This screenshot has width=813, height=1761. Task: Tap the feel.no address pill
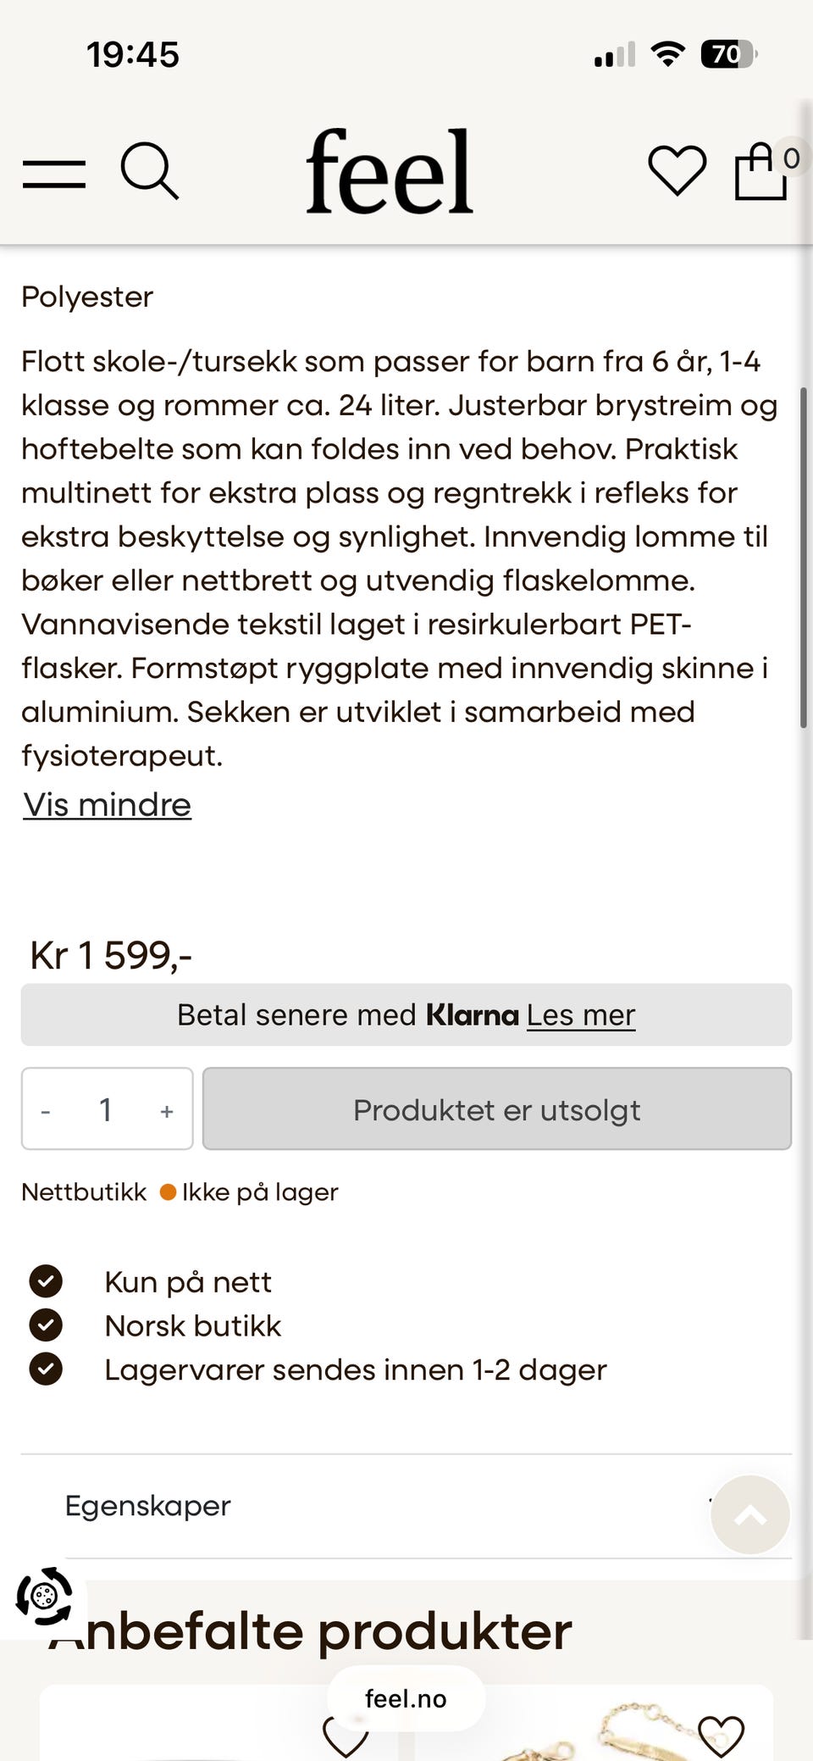point(406,1698)
